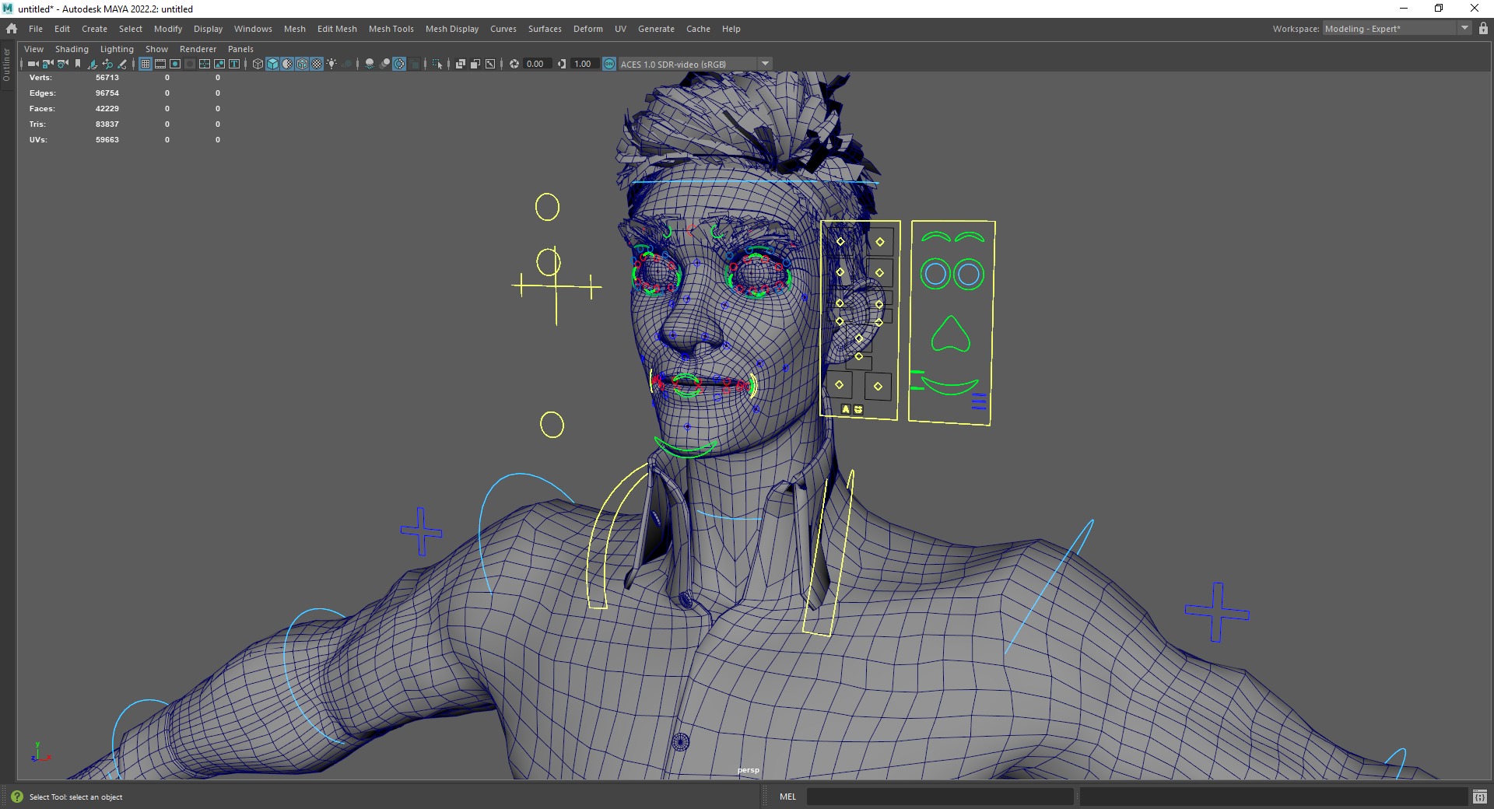Toggle the View Transform ON button
Image resolution: width=1494 pixels, height=809 pixels.
(x=609, y=64)
